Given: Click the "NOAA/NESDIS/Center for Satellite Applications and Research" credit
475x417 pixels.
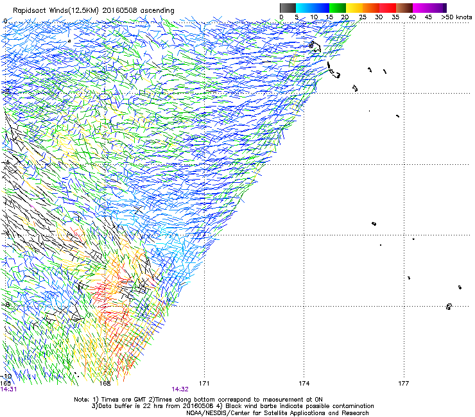Looking at the screenshot, I should pos(277,413).
